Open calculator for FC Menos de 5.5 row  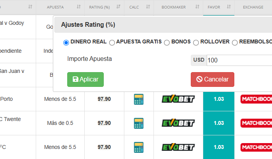point(139,147)
